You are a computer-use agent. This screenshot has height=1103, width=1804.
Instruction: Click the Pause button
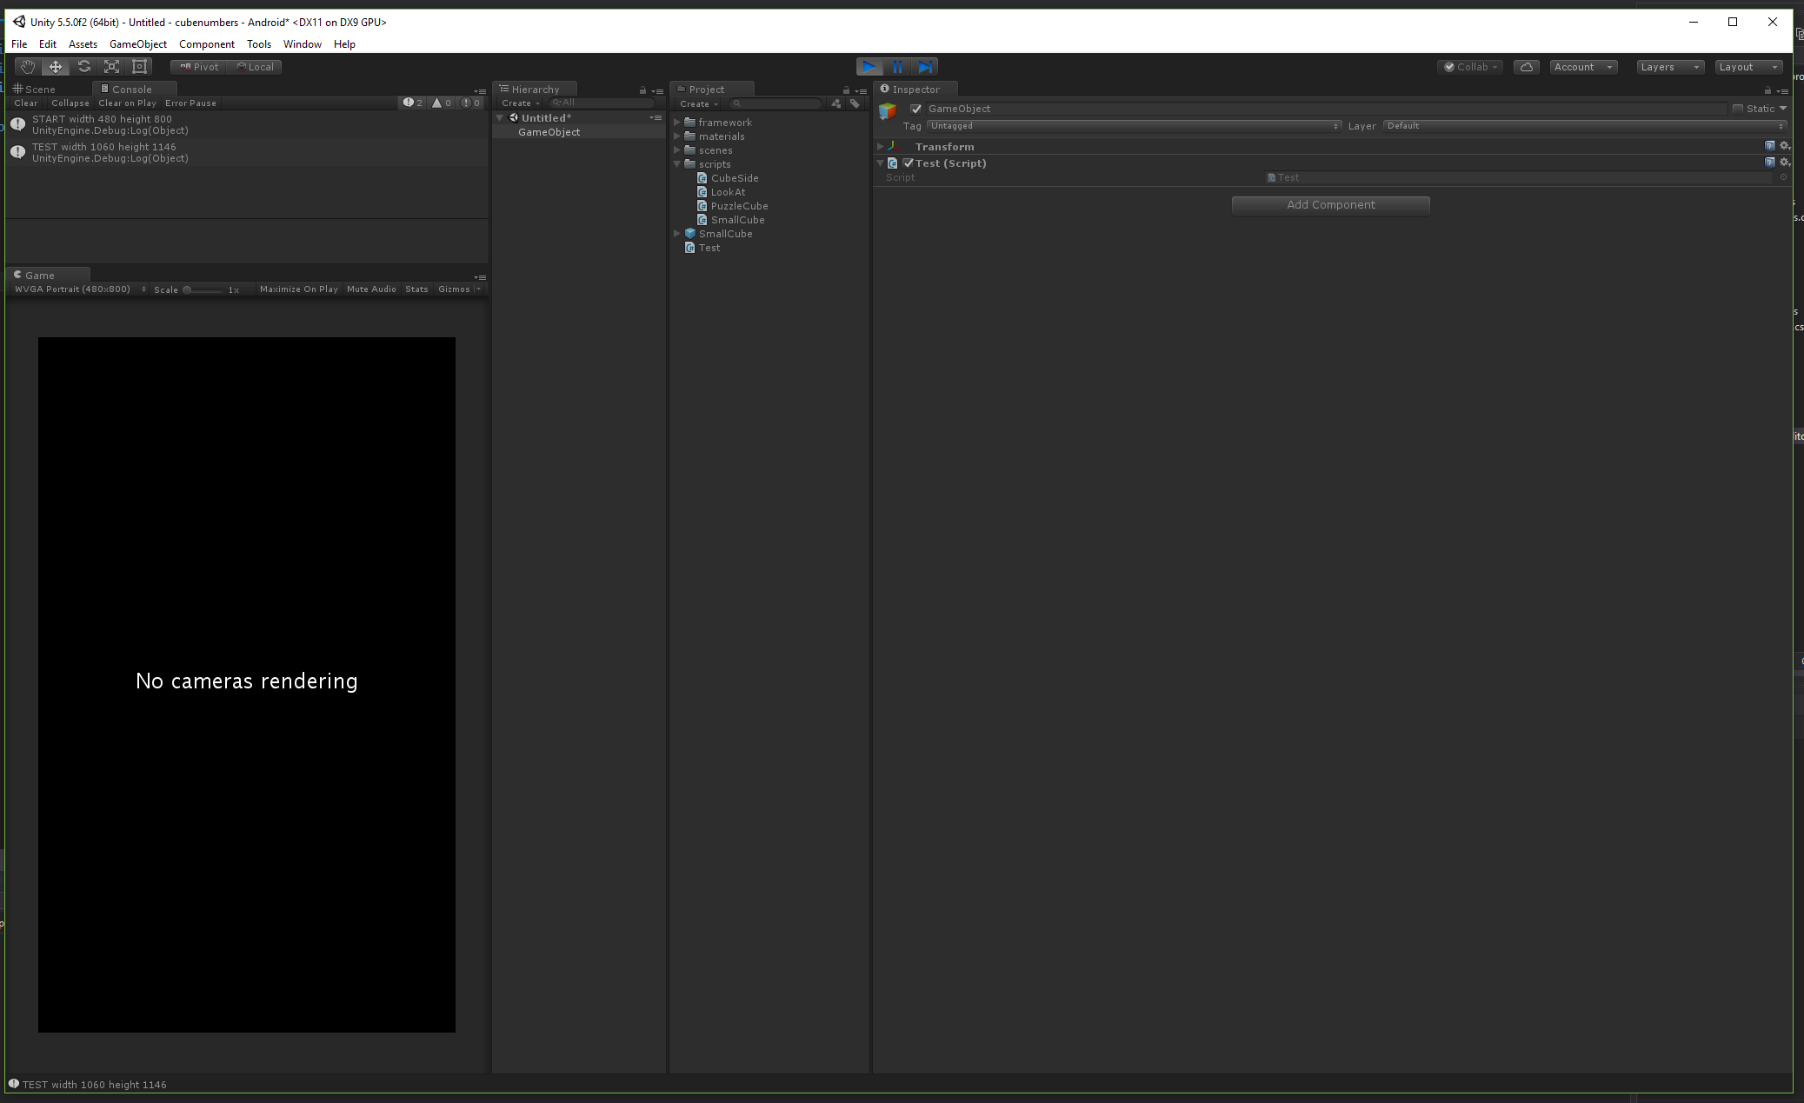[897, 66]
